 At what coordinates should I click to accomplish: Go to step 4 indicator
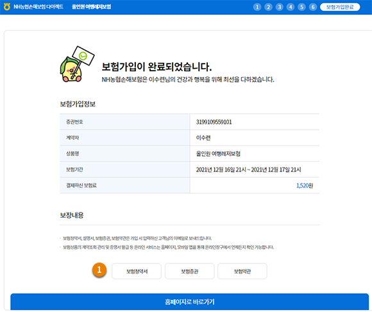pyautogui.click(x=291, y=7)
